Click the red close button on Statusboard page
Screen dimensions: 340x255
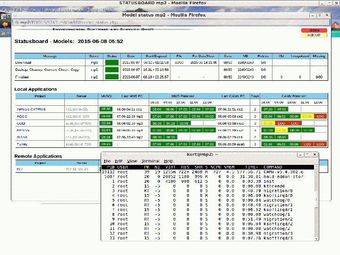[314, 30]
